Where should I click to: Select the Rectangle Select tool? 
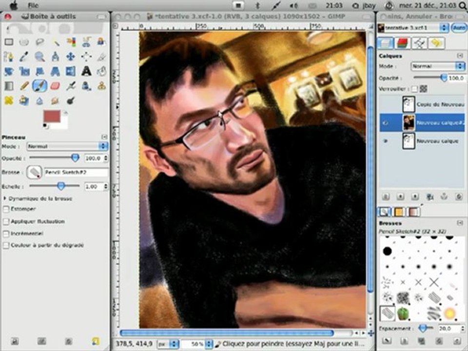(x=9, y=42)
